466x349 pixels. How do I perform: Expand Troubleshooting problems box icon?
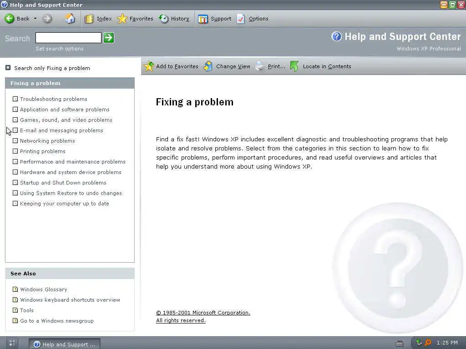tap(15, 99)
